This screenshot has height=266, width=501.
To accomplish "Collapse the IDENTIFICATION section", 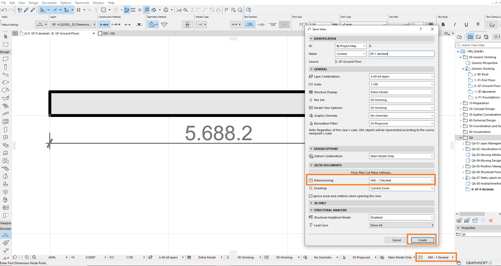I will 311,39.
